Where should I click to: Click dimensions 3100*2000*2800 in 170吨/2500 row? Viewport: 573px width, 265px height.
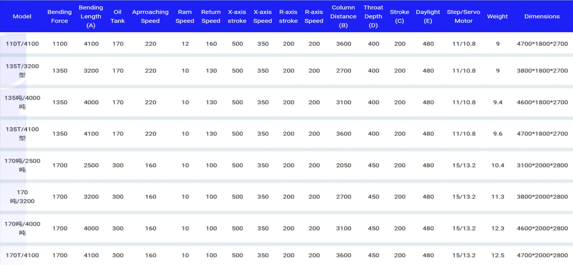(x=542, y=165)
